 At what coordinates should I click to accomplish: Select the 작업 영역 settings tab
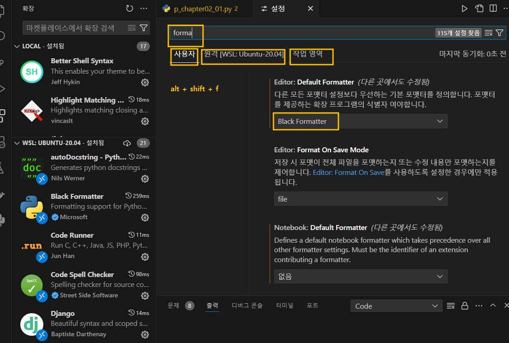[x=308, y=54]
